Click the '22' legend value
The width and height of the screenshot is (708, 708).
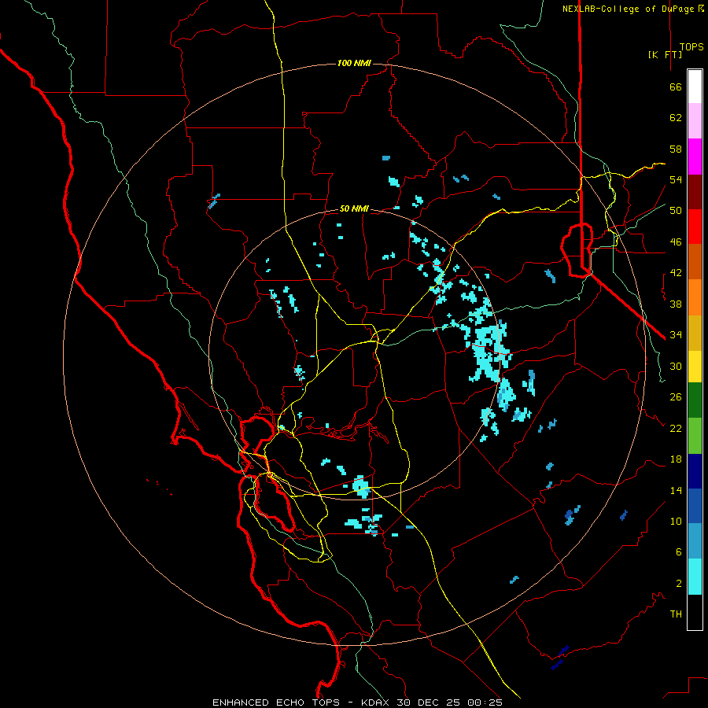(676, 428)
